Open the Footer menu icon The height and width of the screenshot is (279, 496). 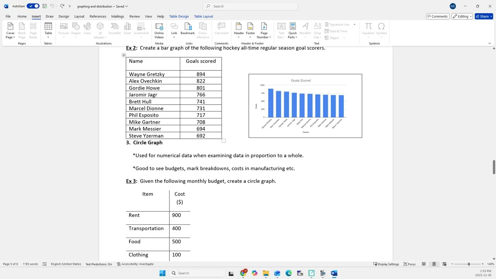(250, 31)
